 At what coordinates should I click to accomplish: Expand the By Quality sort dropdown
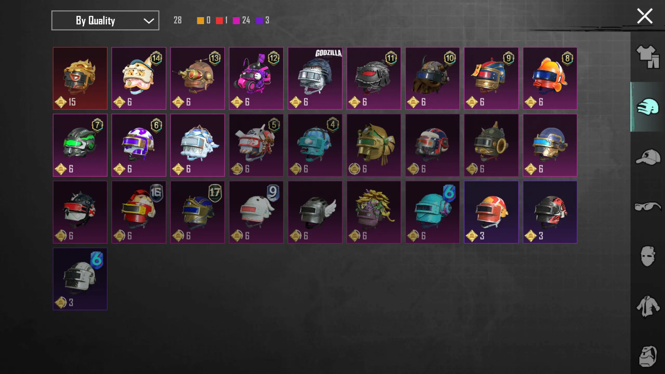point(105,20)
